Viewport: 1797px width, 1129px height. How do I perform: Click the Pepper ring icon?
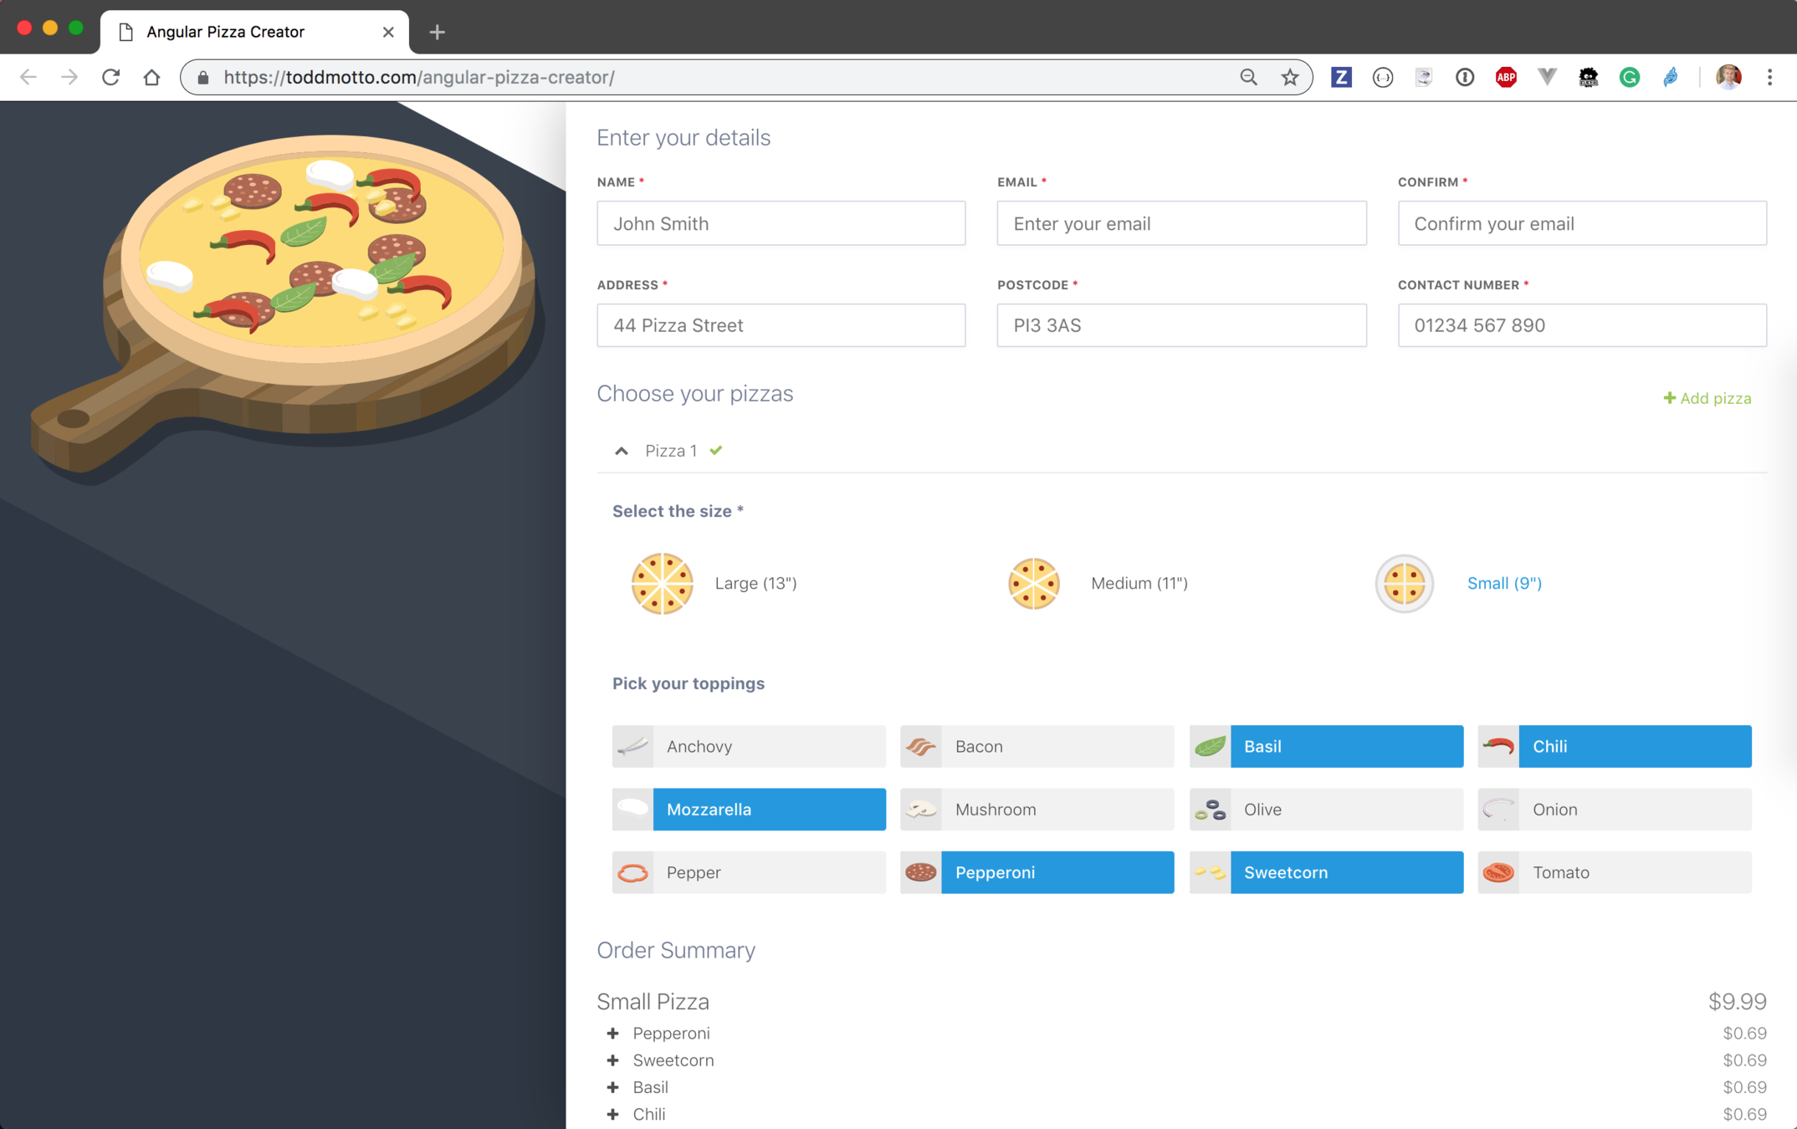pos(632,872)
